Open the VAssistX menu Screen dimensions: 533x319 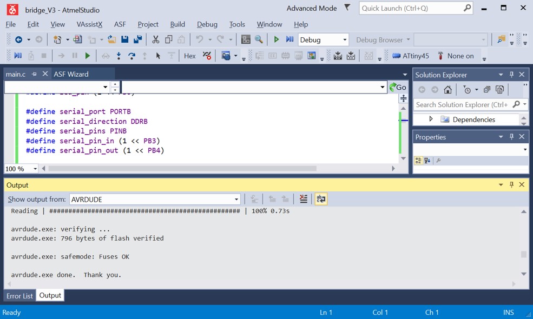[x=89, y=24]
